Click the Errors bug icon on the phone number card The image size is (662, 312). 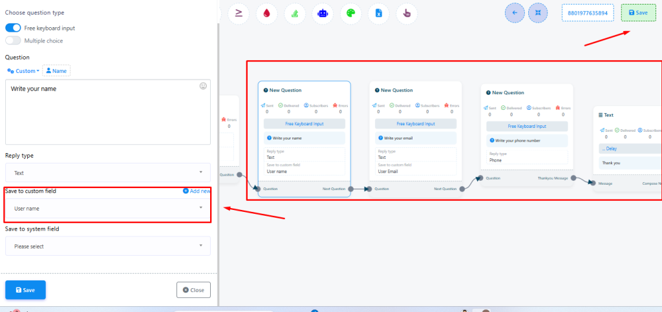[558, 108]
